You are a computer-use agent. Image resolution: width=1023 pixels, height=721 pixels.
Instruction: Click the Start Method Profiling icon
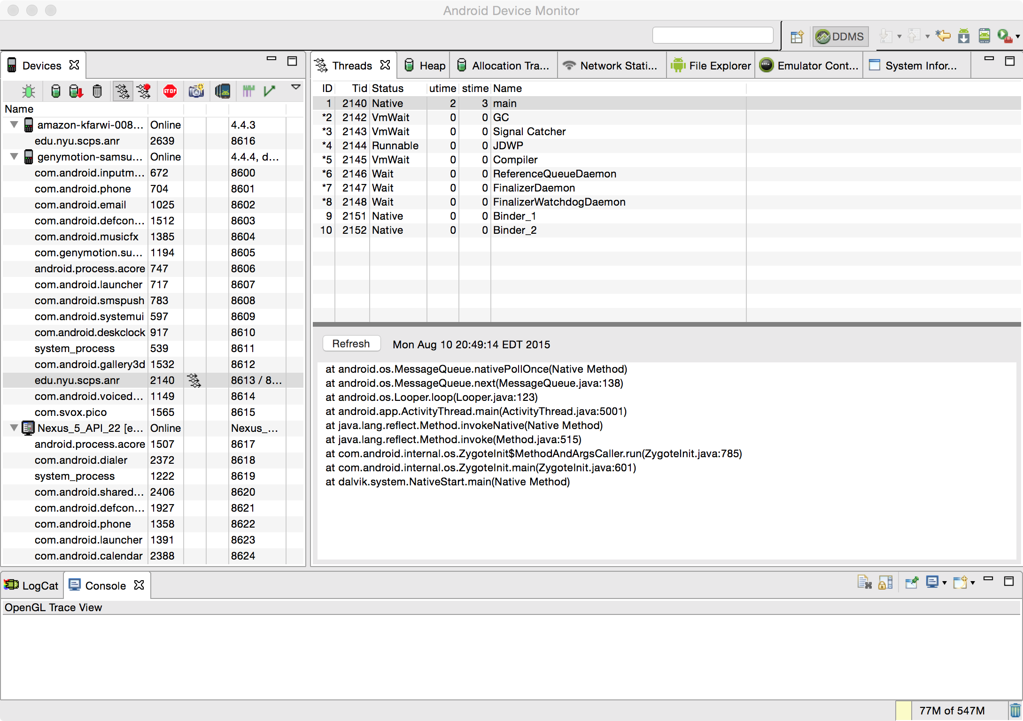[144, 91]
